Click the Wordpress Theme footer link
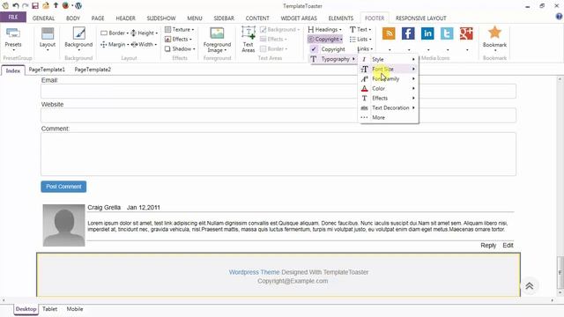This screenshot has height=317, width=564. click(255, 272)
